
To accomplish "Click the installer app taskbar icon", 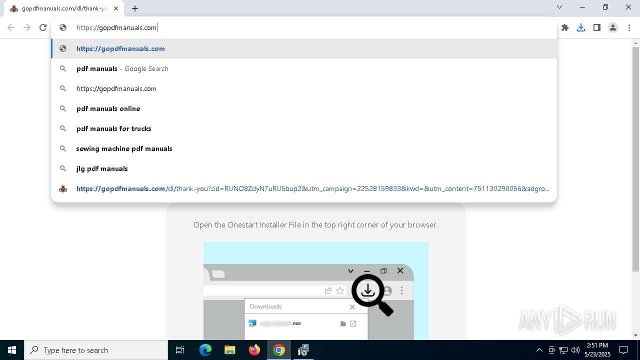I will click(x=303, y=350).
